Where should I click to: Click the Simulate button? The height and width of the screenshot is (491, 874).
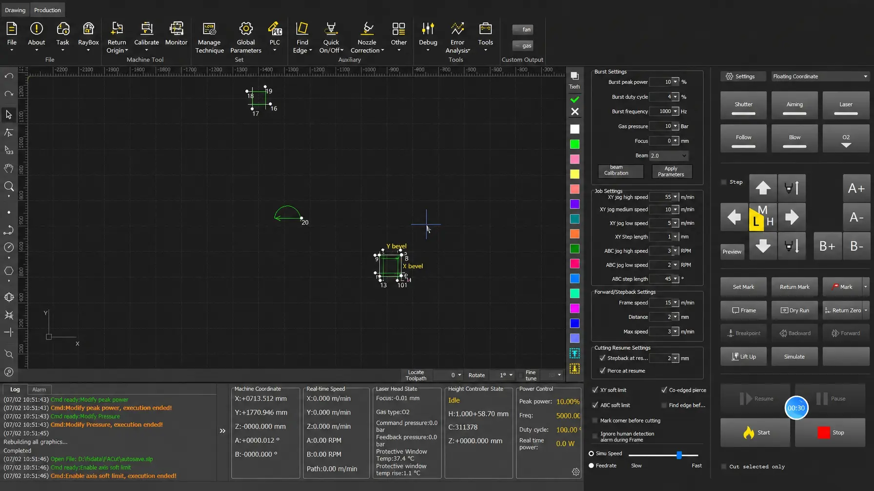tap(794, 357)
